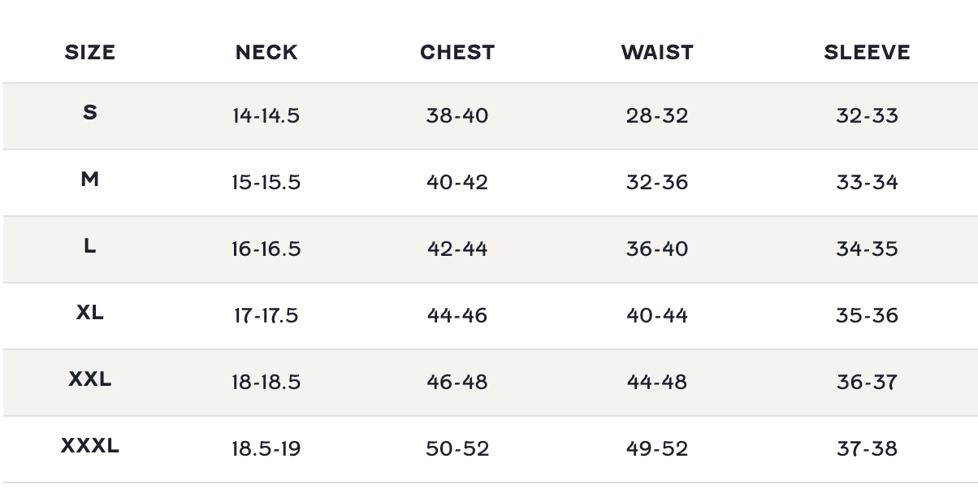The height and width of the screenshot is (489, 978).
Task: Click the SLEEVE column header
Action: tap(867, 53)
